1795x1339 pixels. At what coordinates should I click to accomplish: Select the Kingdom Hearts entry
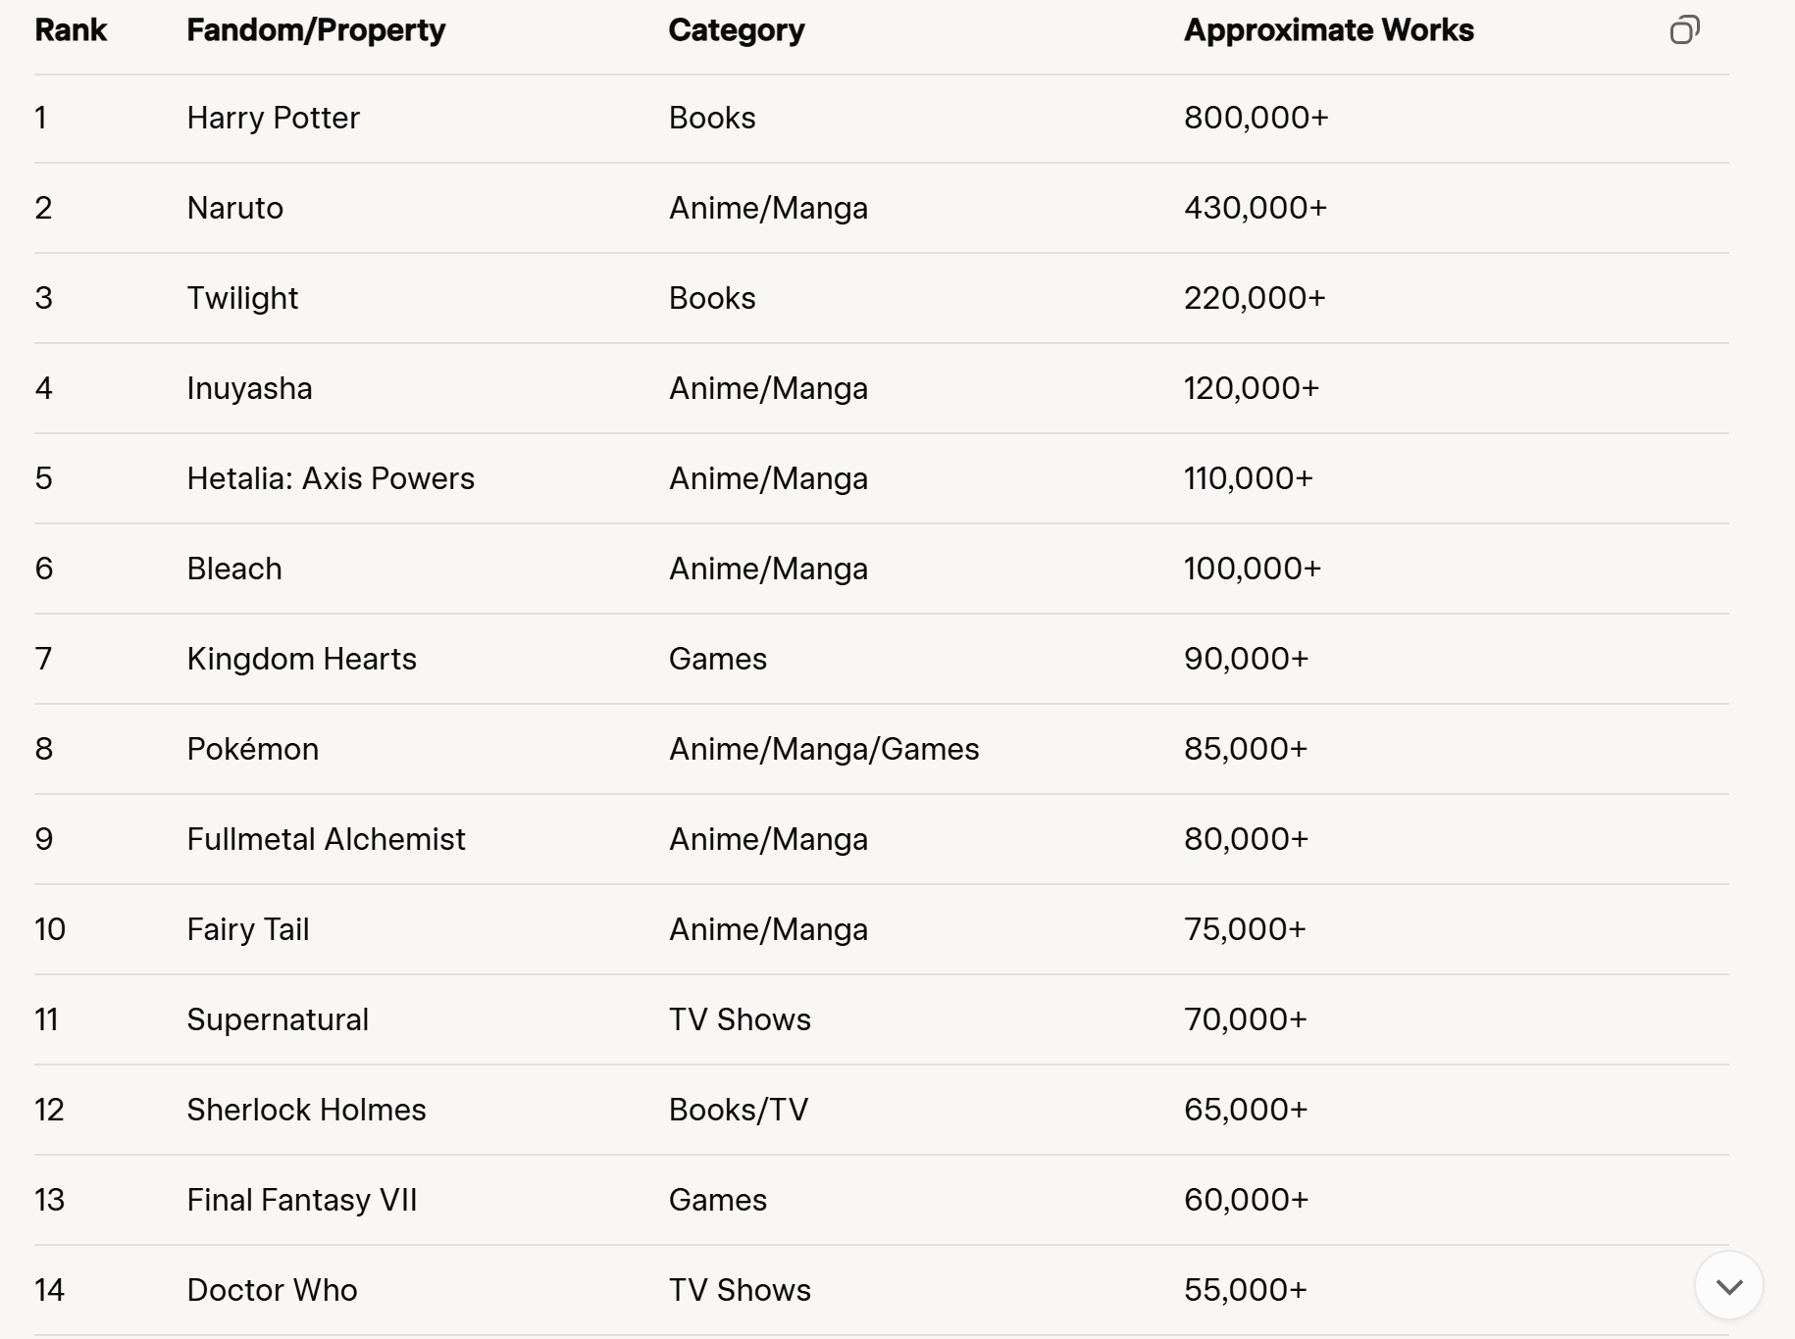(301, 659)
